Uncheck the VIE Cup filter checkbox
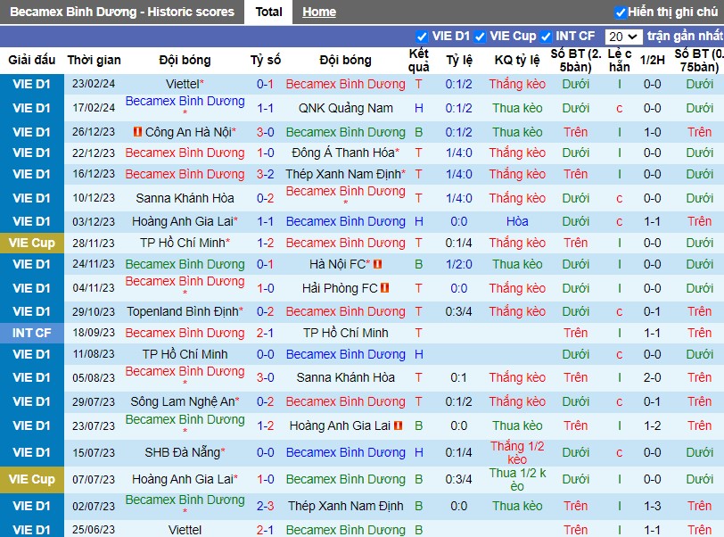The width and height of the screenshot is (724, 537). pos(480,37)
